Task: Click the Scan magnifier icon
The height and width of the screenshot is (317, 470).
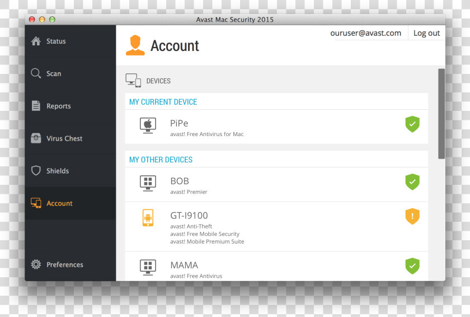Action: pyautogui.click(x=36, y=73)
